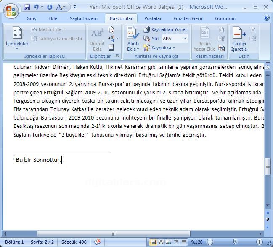Click the insert index icon
273x247 pixels.
pyautogui.click(x=253, y=29)
